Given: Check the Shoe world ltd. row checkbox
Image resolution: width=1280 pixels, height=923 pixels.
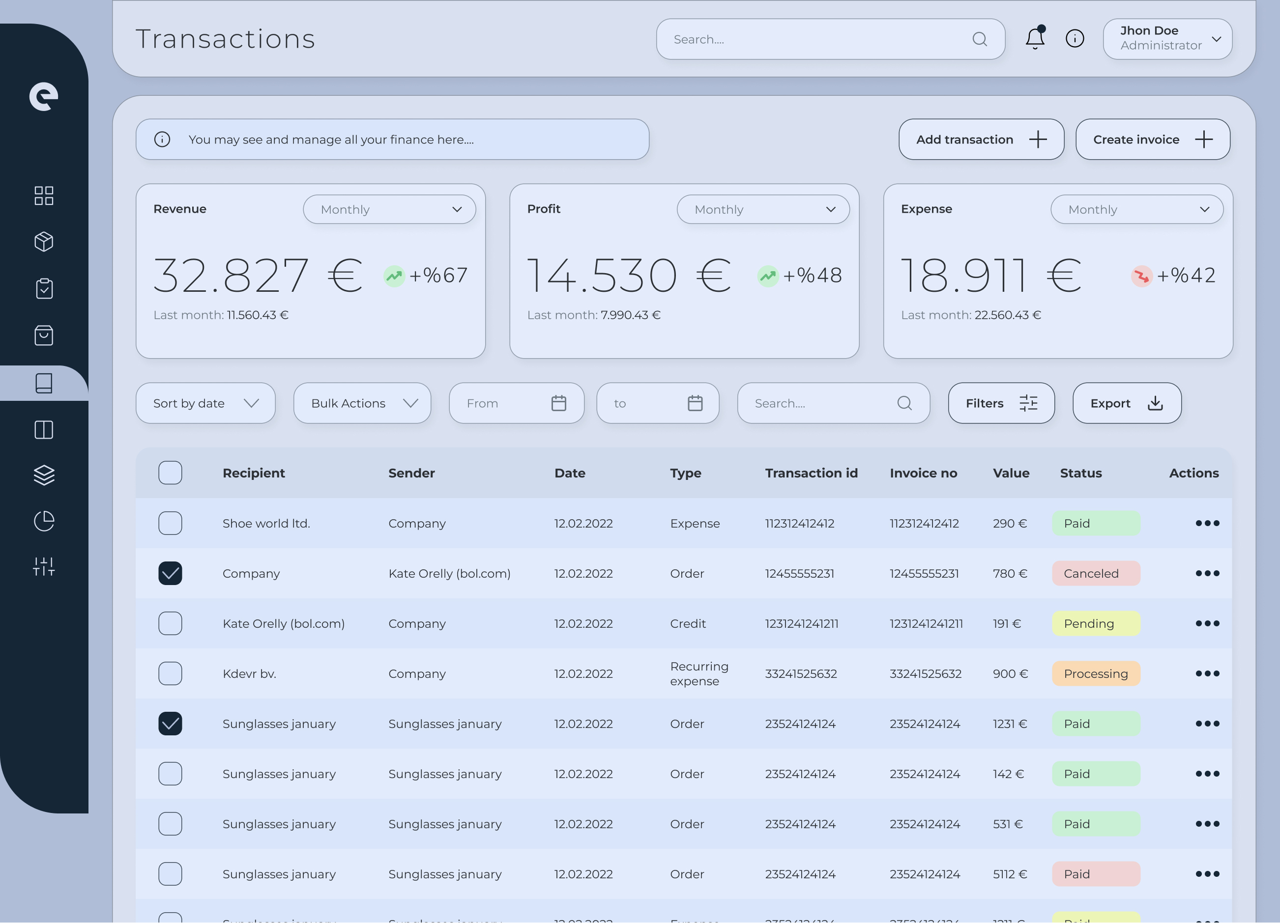Looking at the screenshot, I should pos(170,523).
